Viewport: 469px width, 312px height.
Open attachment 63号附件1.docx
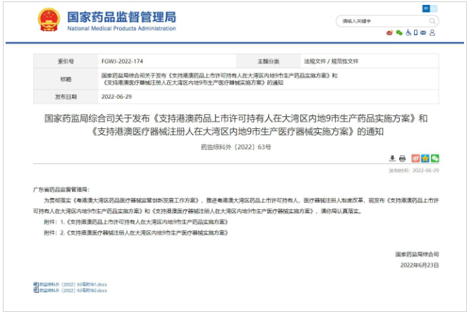pyautogui.click(x=73, y=285)
